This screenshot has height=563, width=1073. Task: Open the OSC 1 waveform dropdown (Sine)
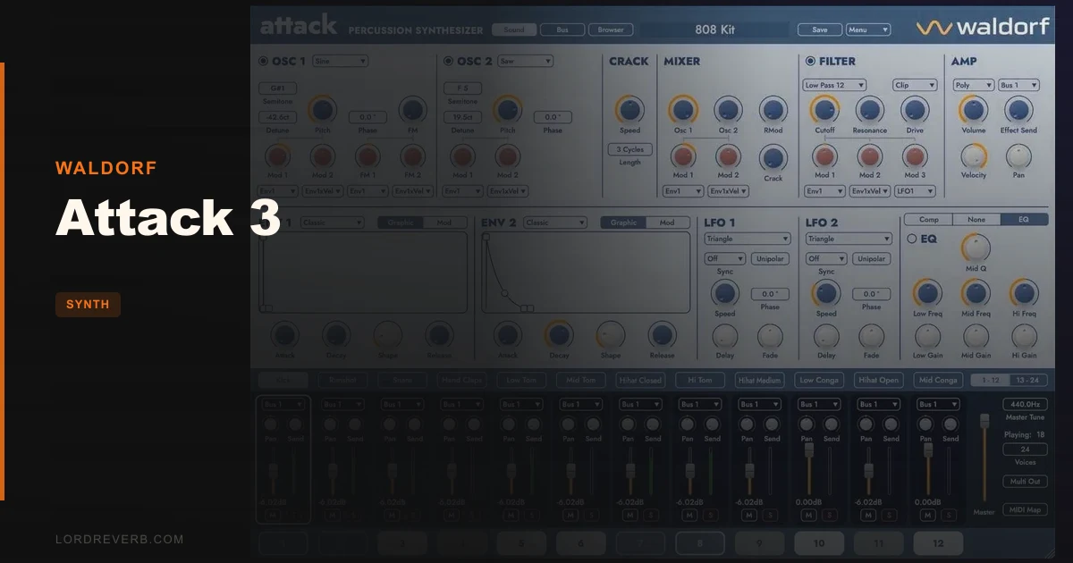340,61
